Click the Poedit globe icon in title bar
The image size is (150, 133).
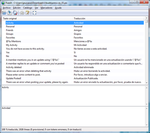(x=3, y=3)
